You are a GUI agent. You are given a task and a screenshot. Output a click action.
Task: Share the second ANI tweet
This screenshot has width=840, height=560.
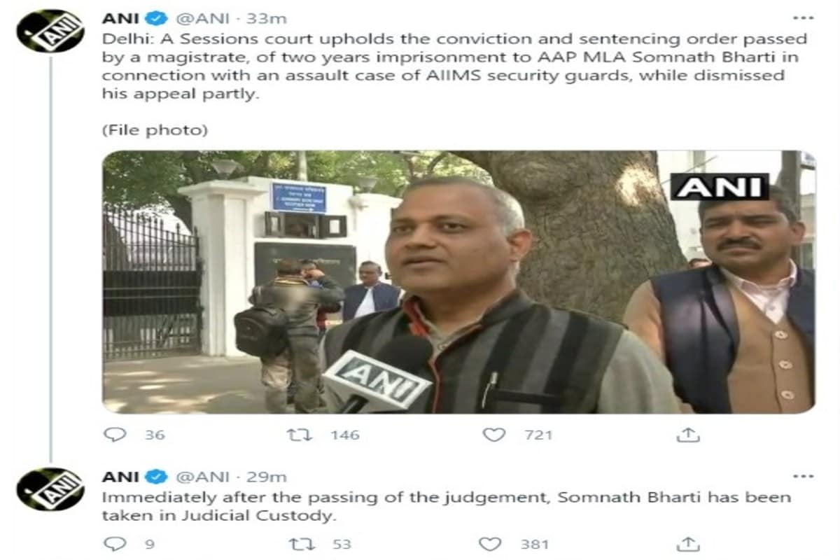tap(687, 544)
